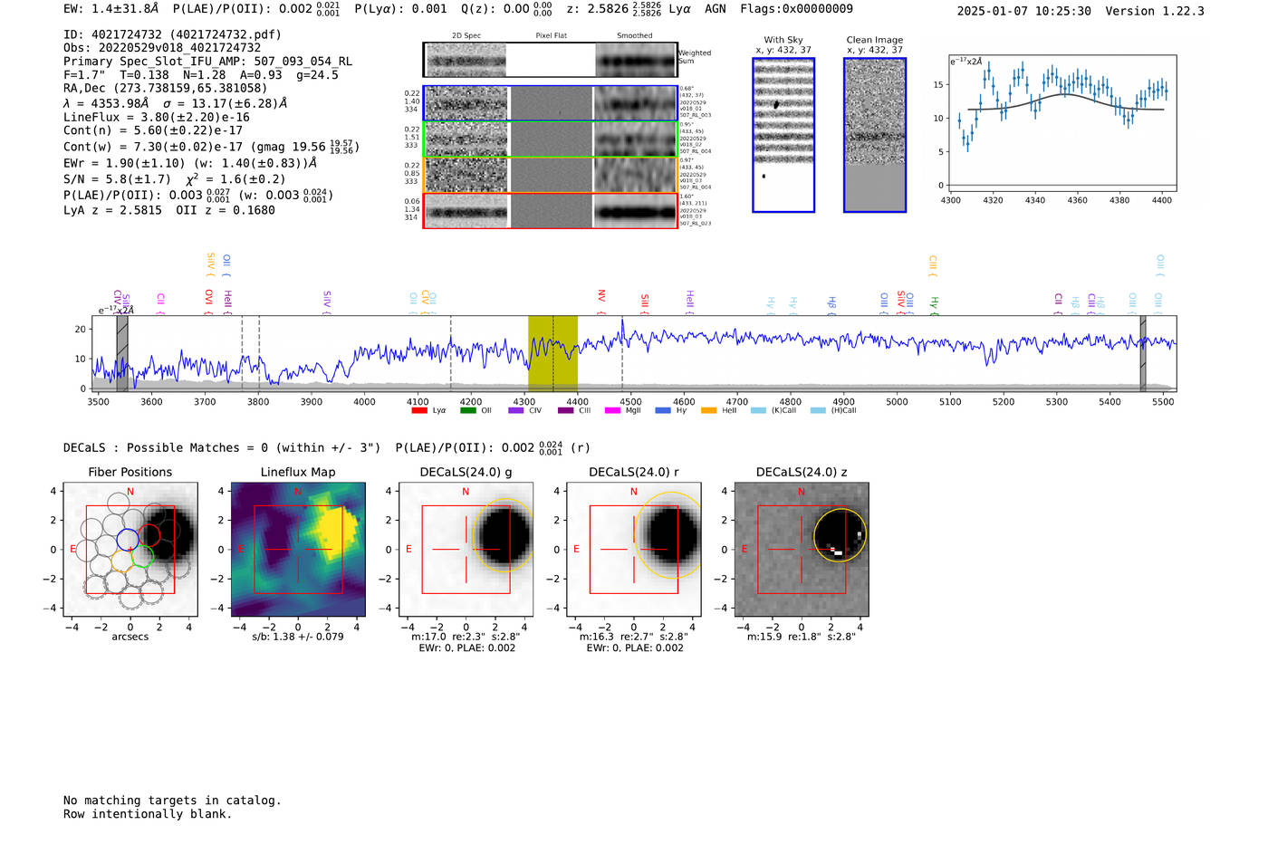Click the Clean Image panel
1268x863 pixels.
[875, 135]
